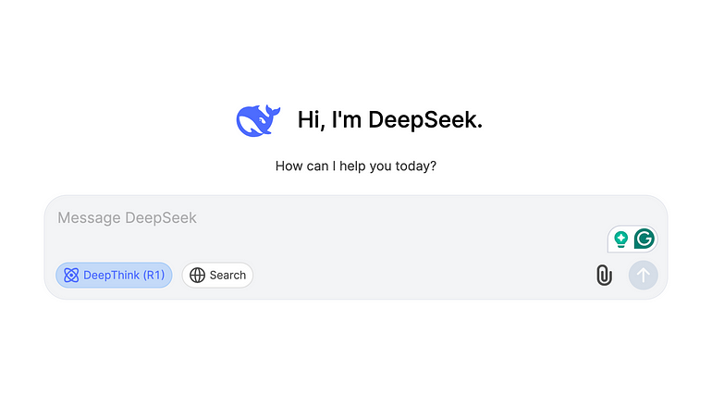Click the greyed-out circular send button
Image resolution: width=712 pixels, height=418 pixels.
click(643, 275)
